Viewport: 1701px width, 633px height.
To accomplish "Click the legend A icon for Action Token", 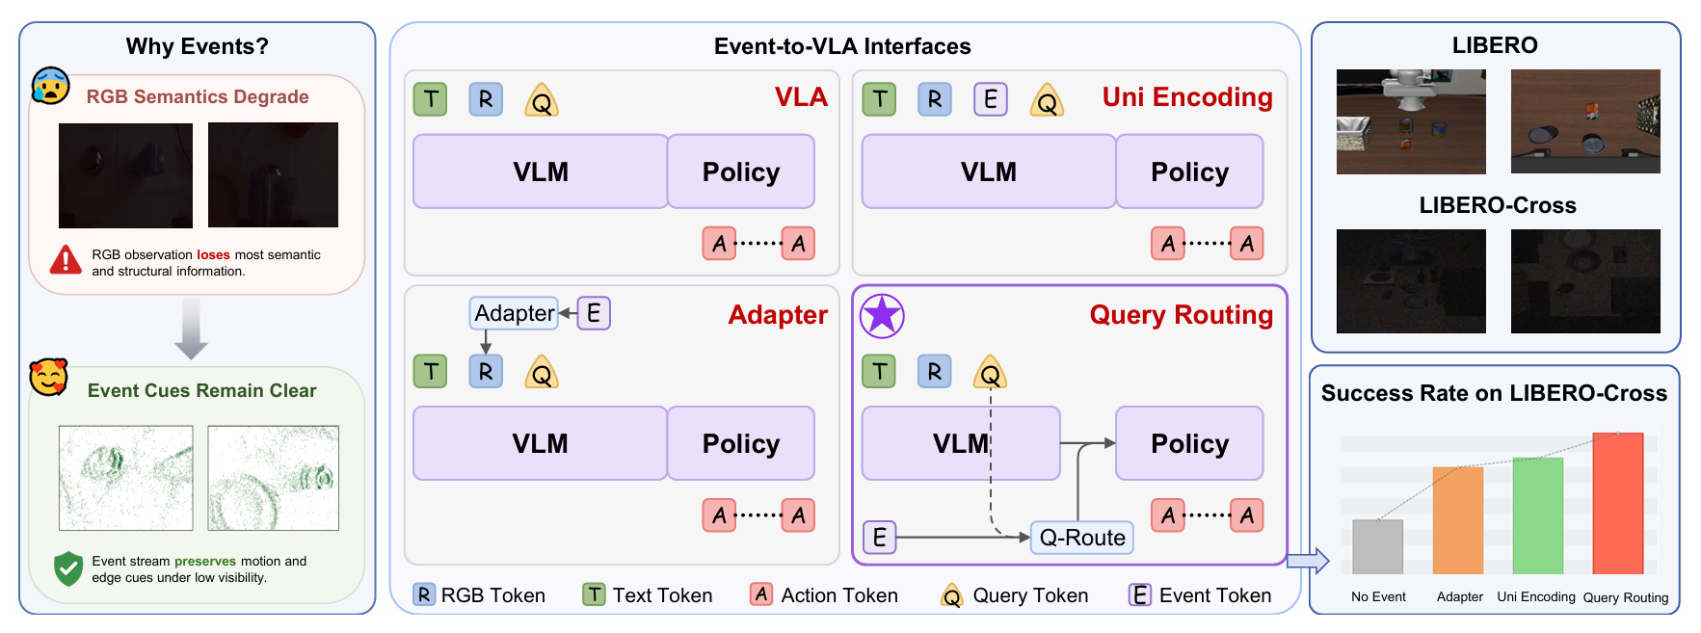I will click(761, 594).
